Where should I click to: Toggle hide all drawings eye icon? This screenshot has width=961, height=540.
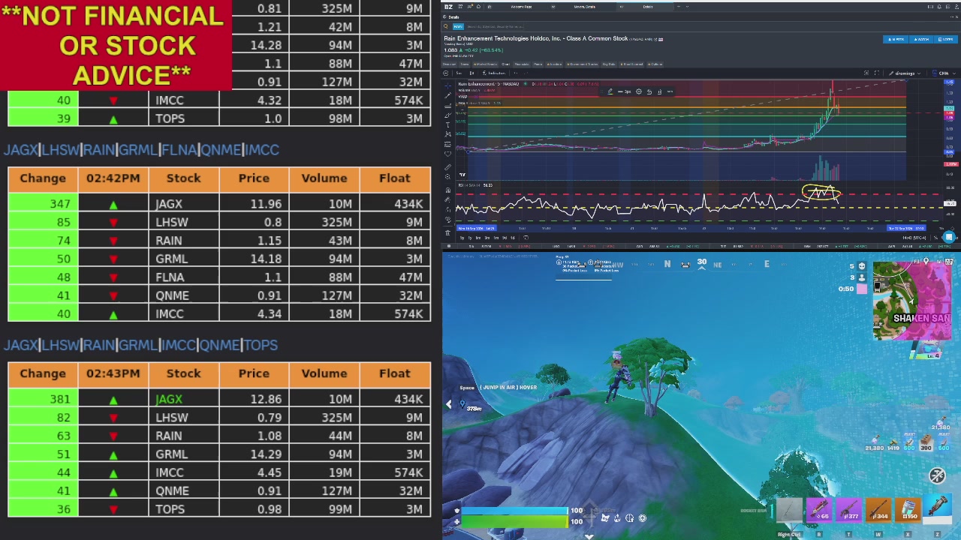click(447, 219)
